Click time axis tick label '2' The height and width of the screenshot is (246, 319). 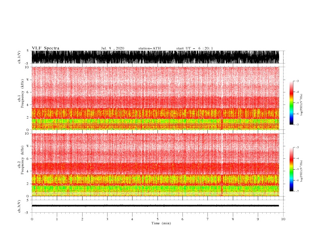(82, 219)
